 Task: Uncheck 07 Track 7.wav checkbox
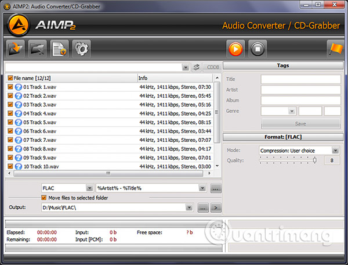[x=10, y=139]
